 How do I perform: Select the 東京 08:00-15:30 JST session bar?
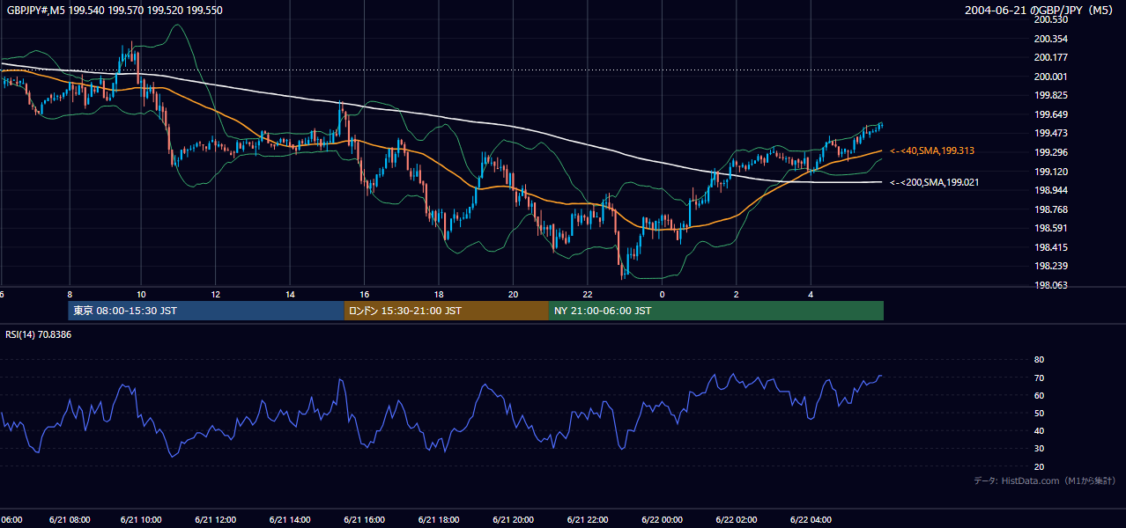pos(206,311)
